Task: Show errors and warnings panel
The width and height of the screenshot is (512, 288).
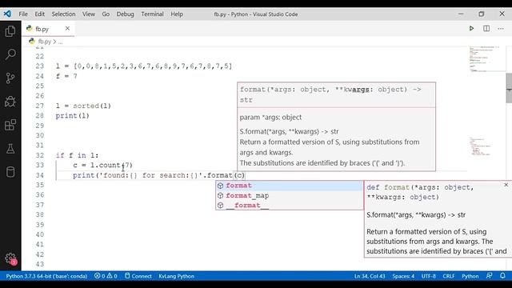Action: [106, 276]
